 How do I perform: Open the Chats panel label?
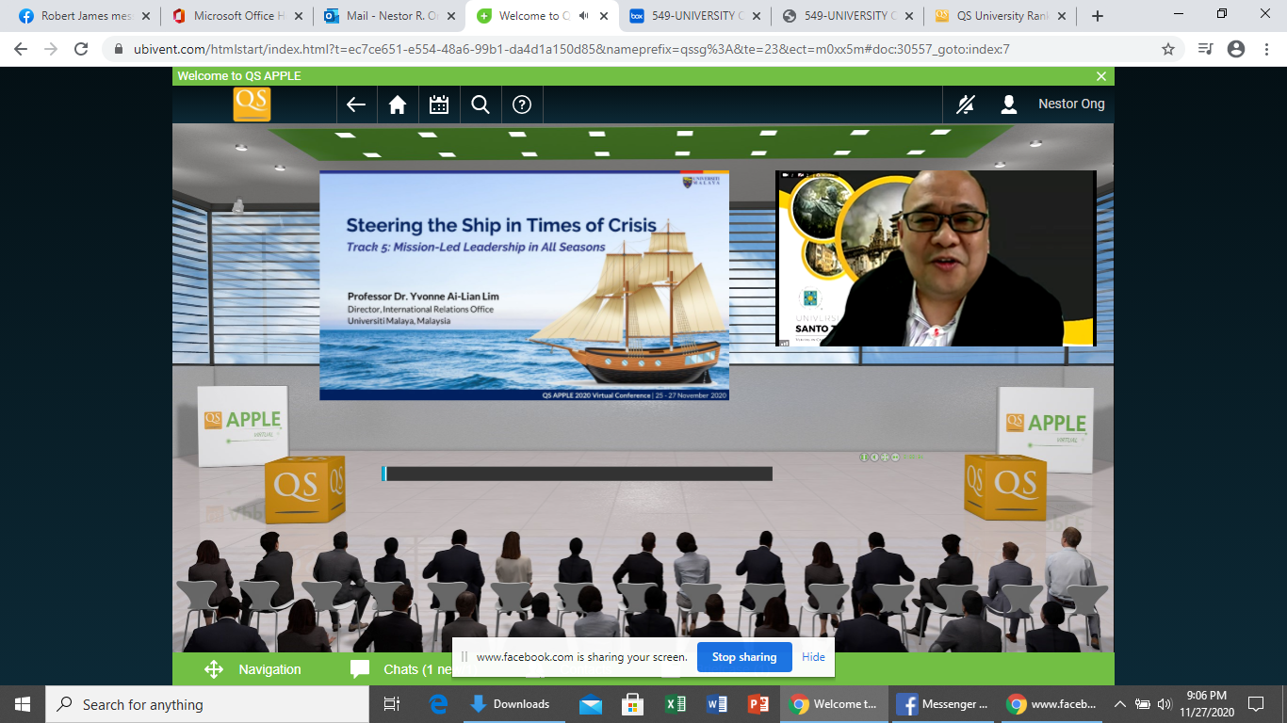[417, 669]
